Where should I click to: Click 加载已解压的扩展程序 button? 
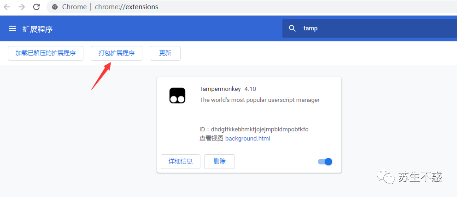coord(46,53)
